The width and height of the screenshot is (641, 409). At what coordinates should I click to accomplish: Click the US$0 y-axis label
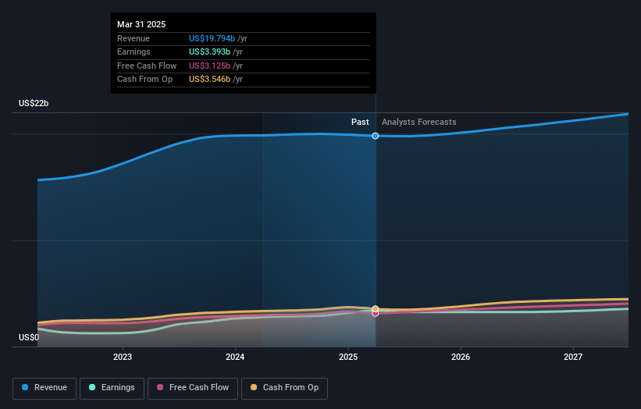point(29,337)
